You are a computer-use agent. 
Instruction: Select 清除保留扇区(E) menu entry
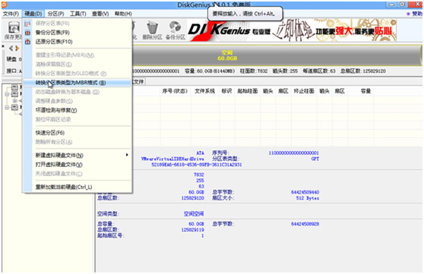coord(77,65)
